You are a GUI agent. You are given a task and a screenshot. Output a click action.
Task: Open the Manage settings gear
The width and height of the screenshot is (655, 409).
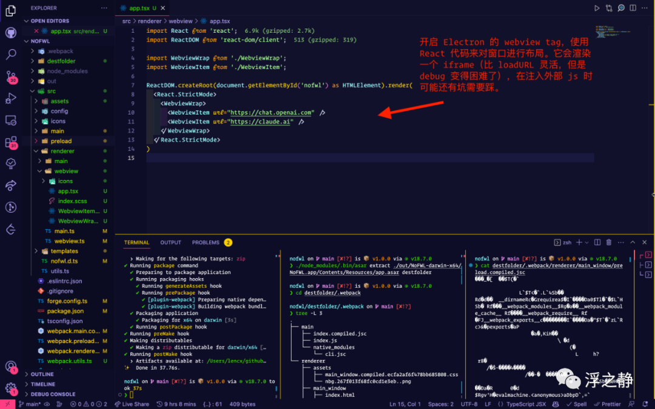point(11,388)
